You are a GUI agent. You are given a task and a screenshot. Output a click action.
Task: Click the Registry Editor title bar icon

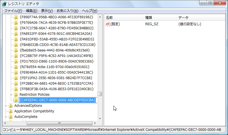4,4
